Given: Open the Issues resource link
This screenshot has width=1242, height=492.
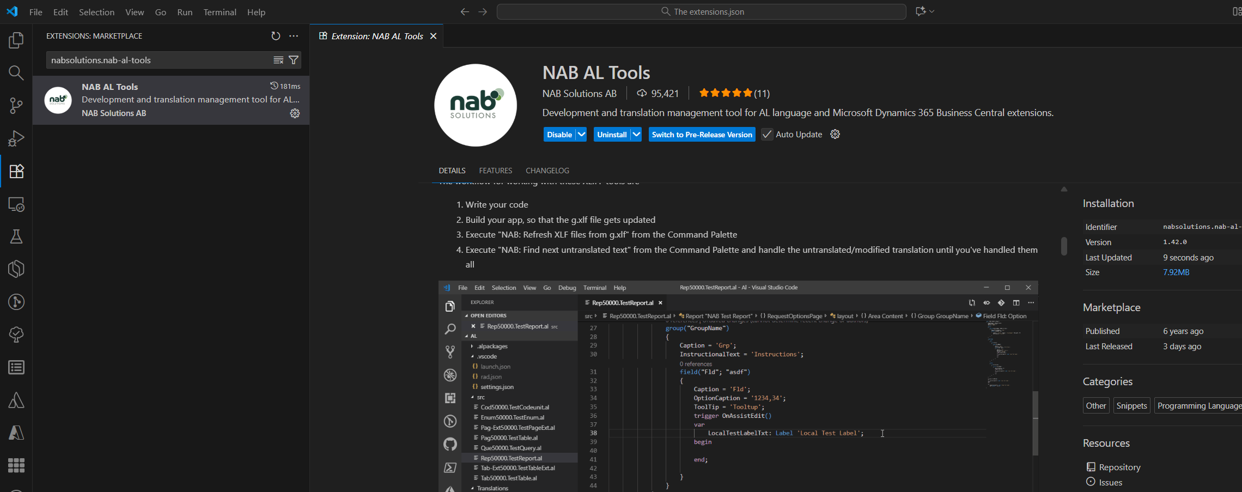Looking at the screenshot, I should pos(1110,482).
